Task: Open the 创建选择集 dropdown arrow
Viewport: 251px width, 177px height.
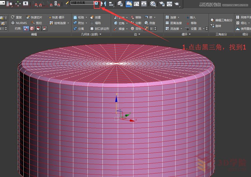Action: click(96, 3)
